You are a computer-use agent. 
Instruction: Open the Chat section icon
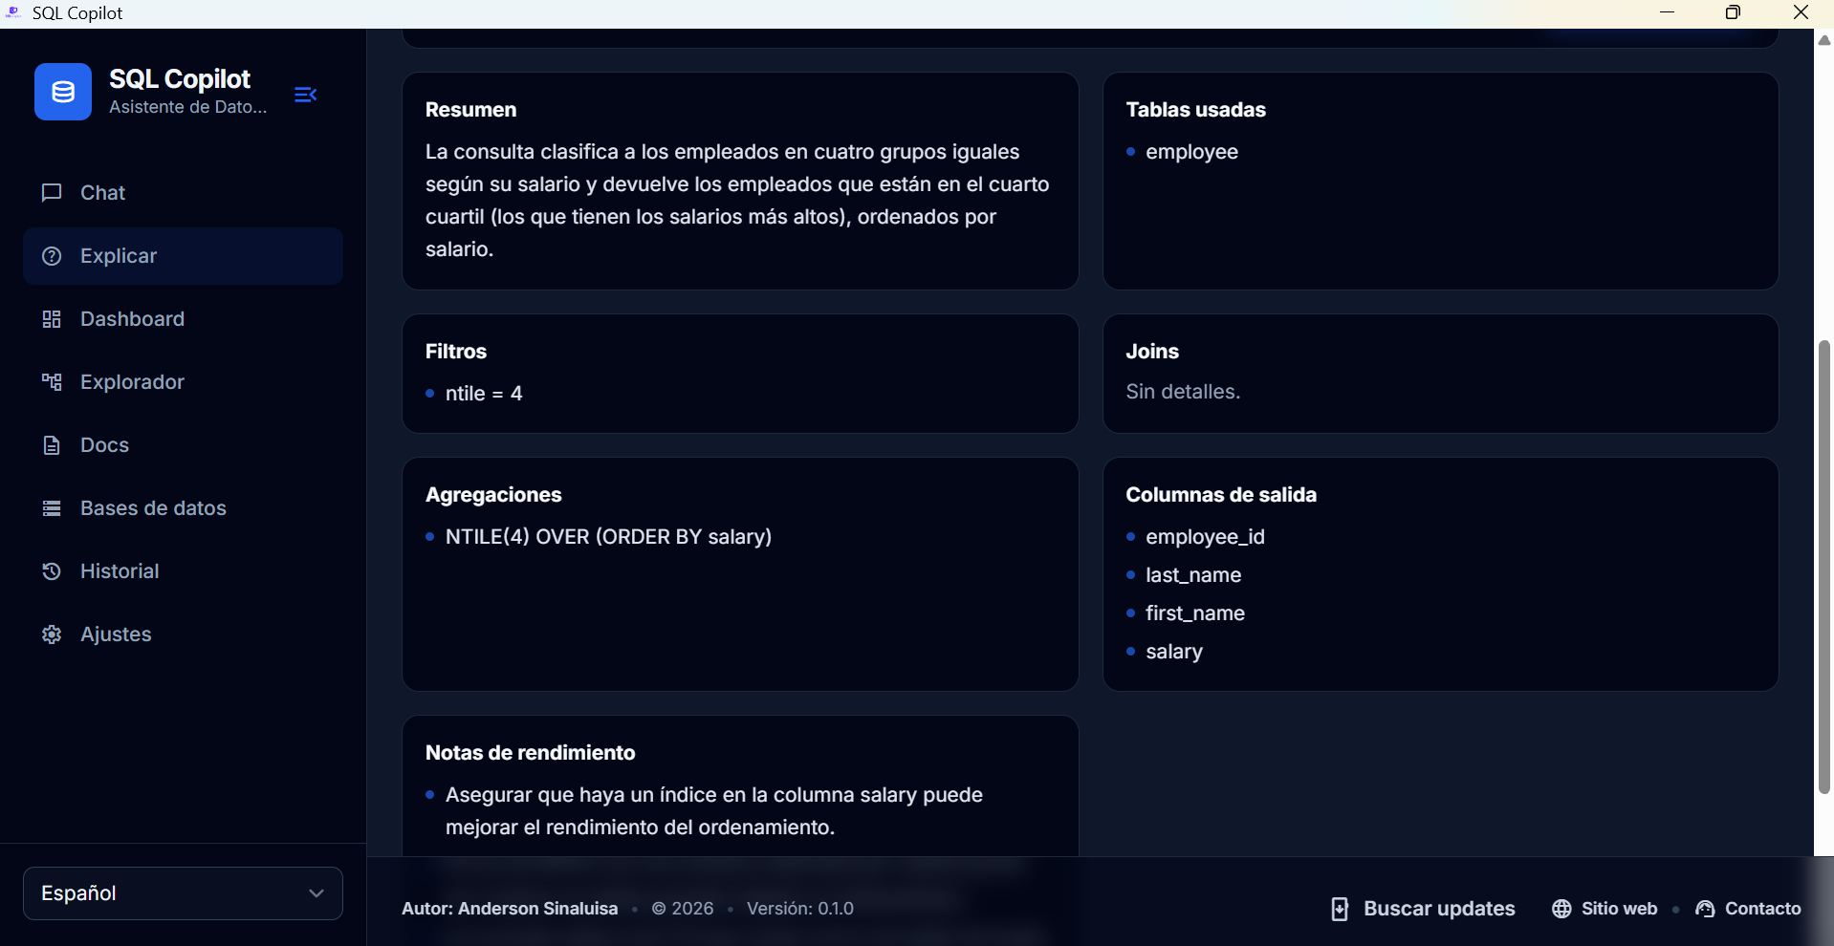tap(52, 192)
